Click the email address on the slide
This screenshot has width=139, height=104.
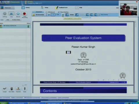pyautogui.click(x=83, y=64)
